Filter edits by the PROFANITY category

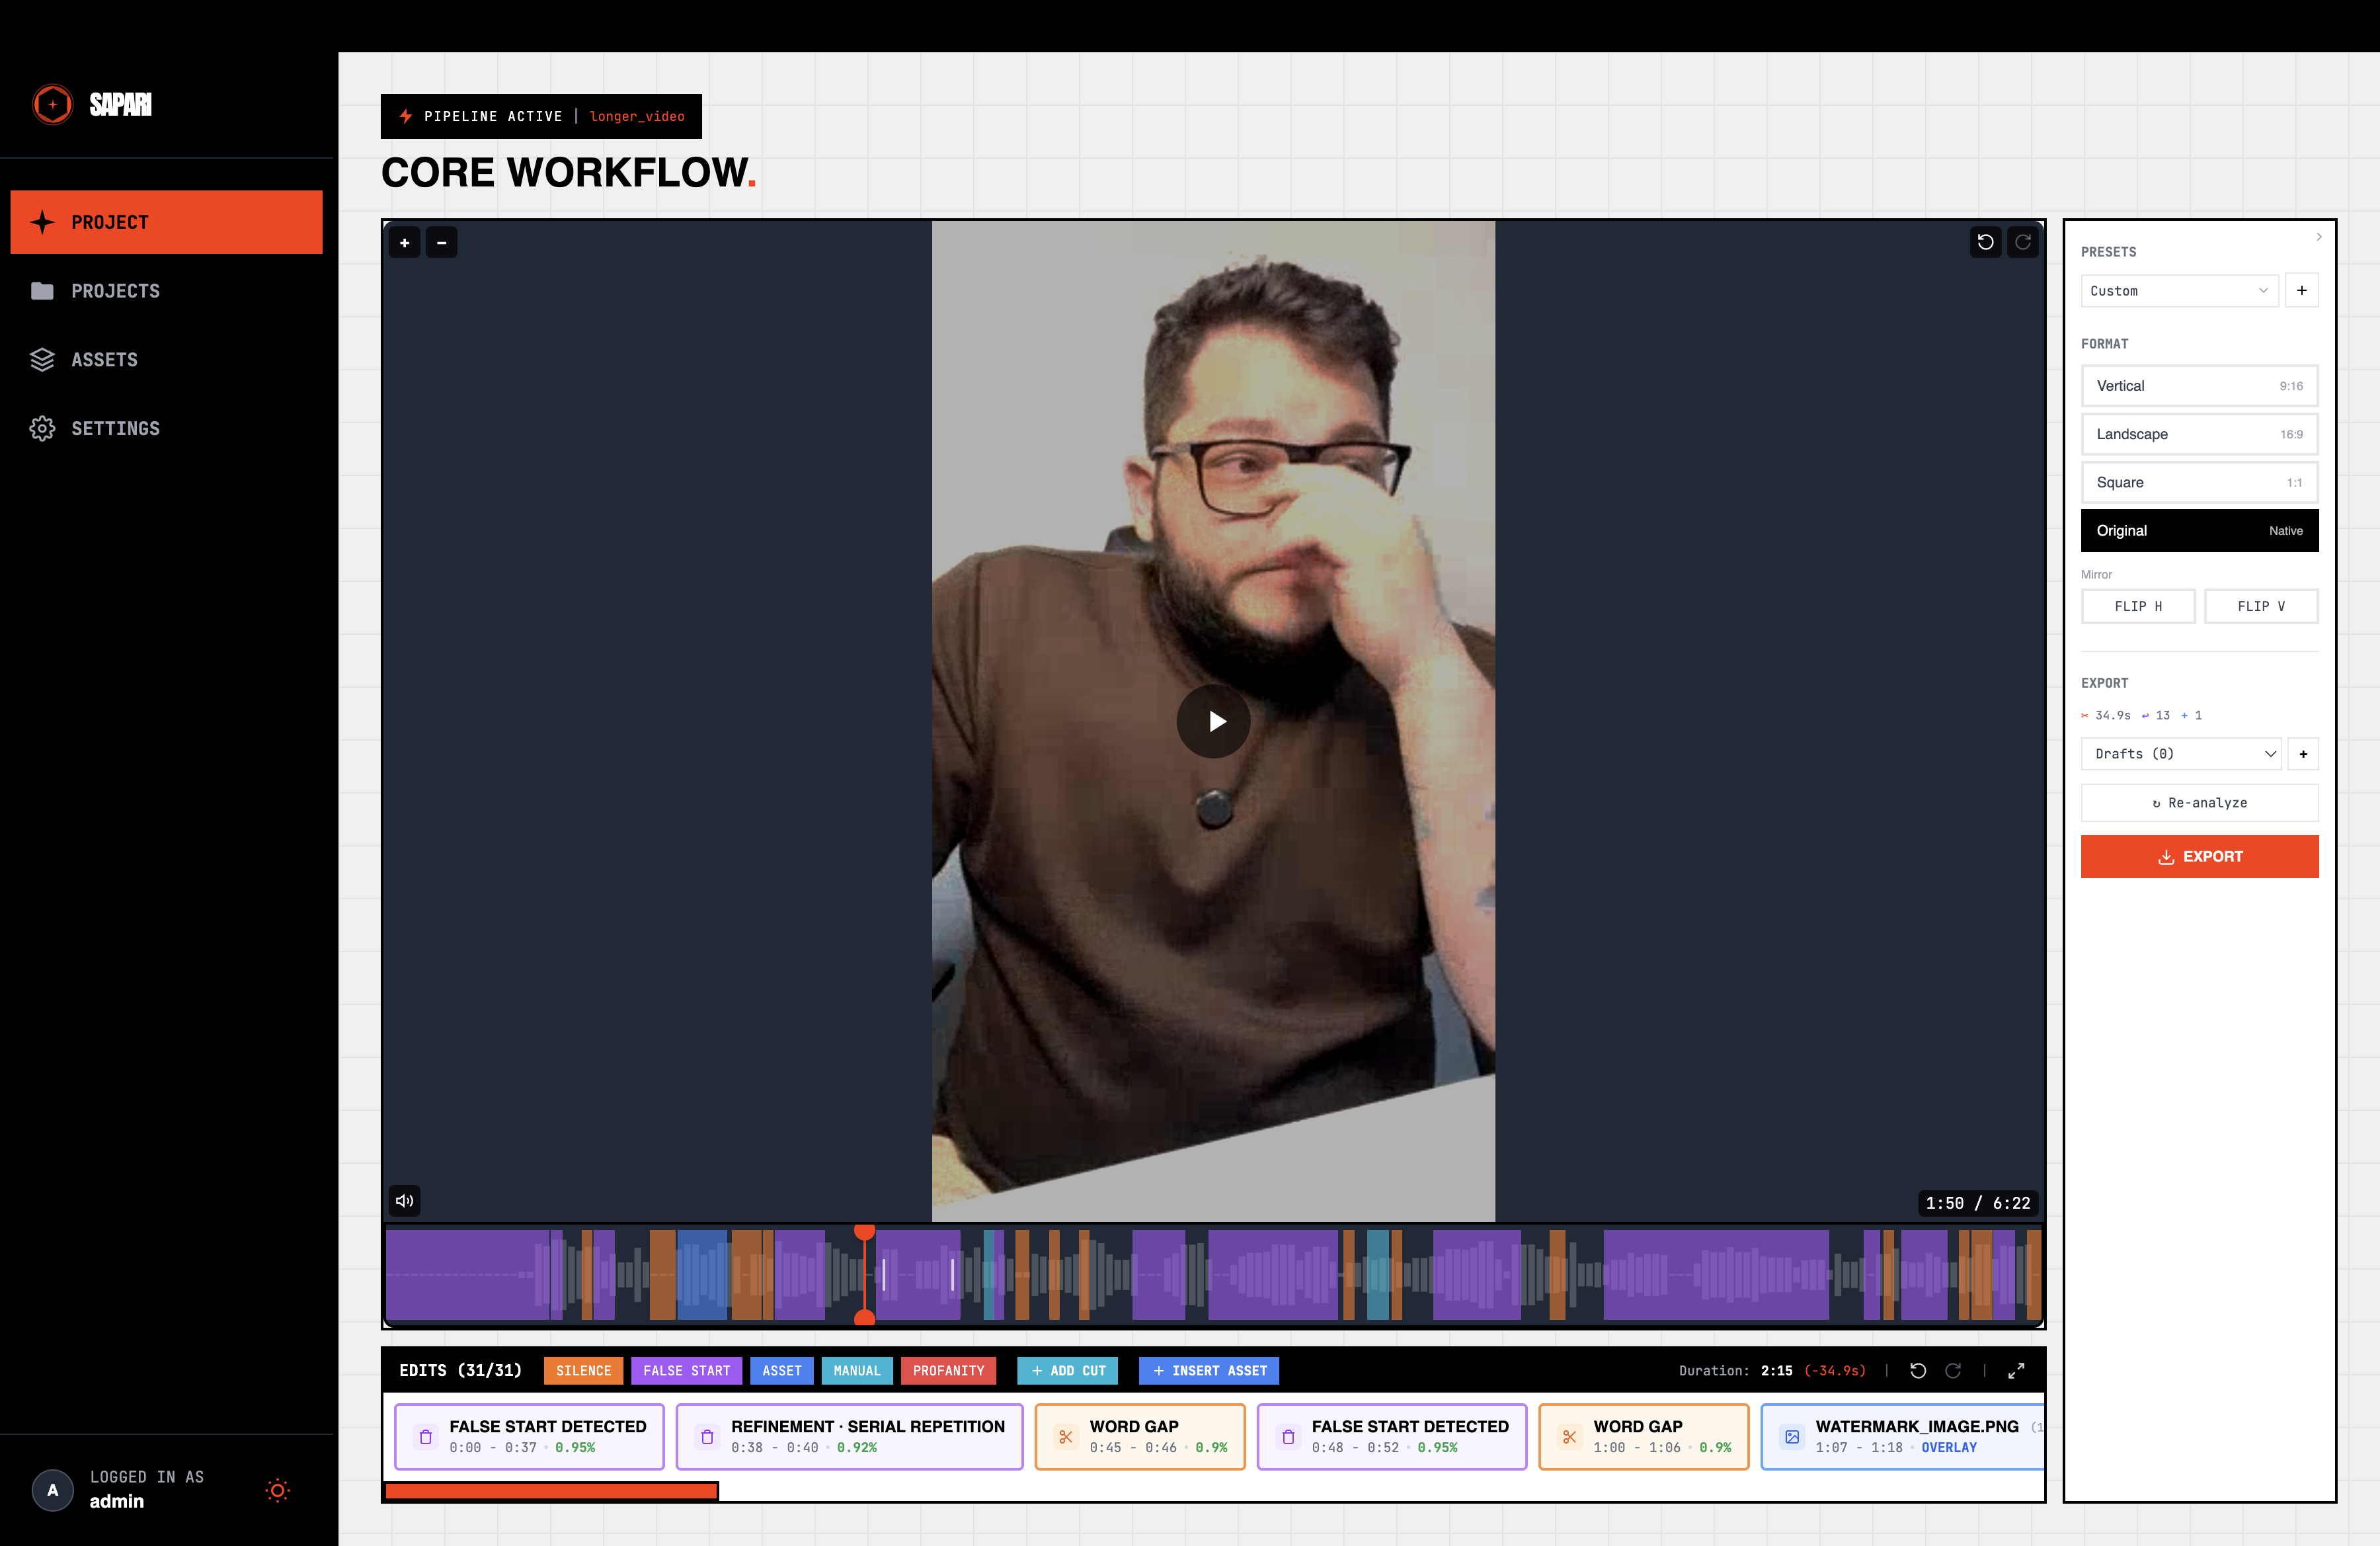pos(948,1371)
